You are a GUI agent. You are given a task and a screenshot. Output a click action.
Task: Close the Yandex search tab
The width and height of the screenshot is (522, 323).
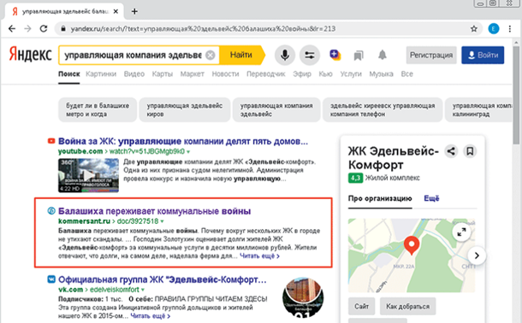coord(116,11)
